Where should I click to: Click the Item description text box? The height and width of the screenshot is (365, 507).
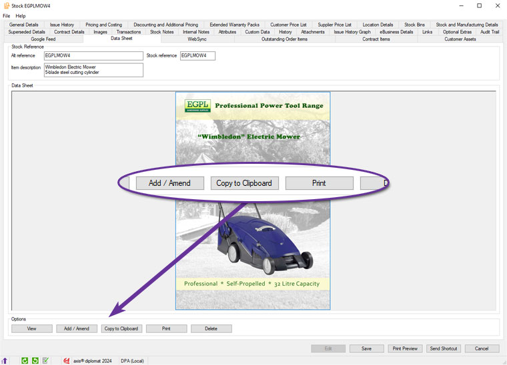point(93,70)
